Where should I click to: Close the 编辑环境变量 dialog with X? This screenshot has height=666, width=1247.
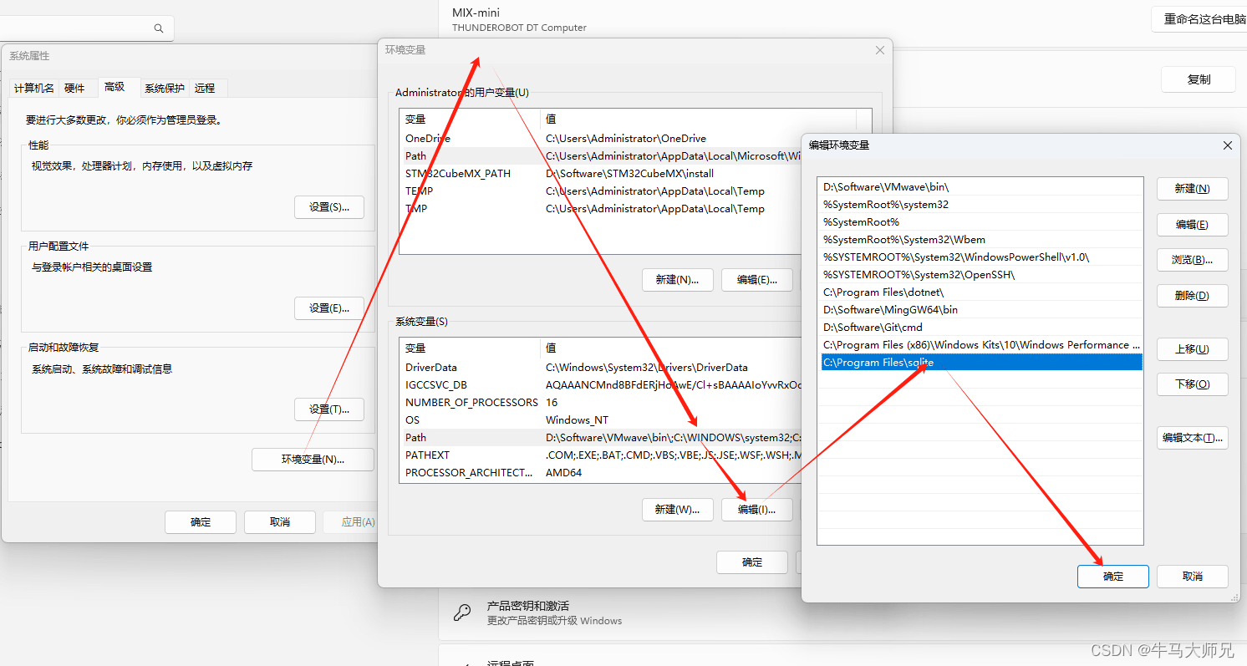click(x=1227, y=145)
